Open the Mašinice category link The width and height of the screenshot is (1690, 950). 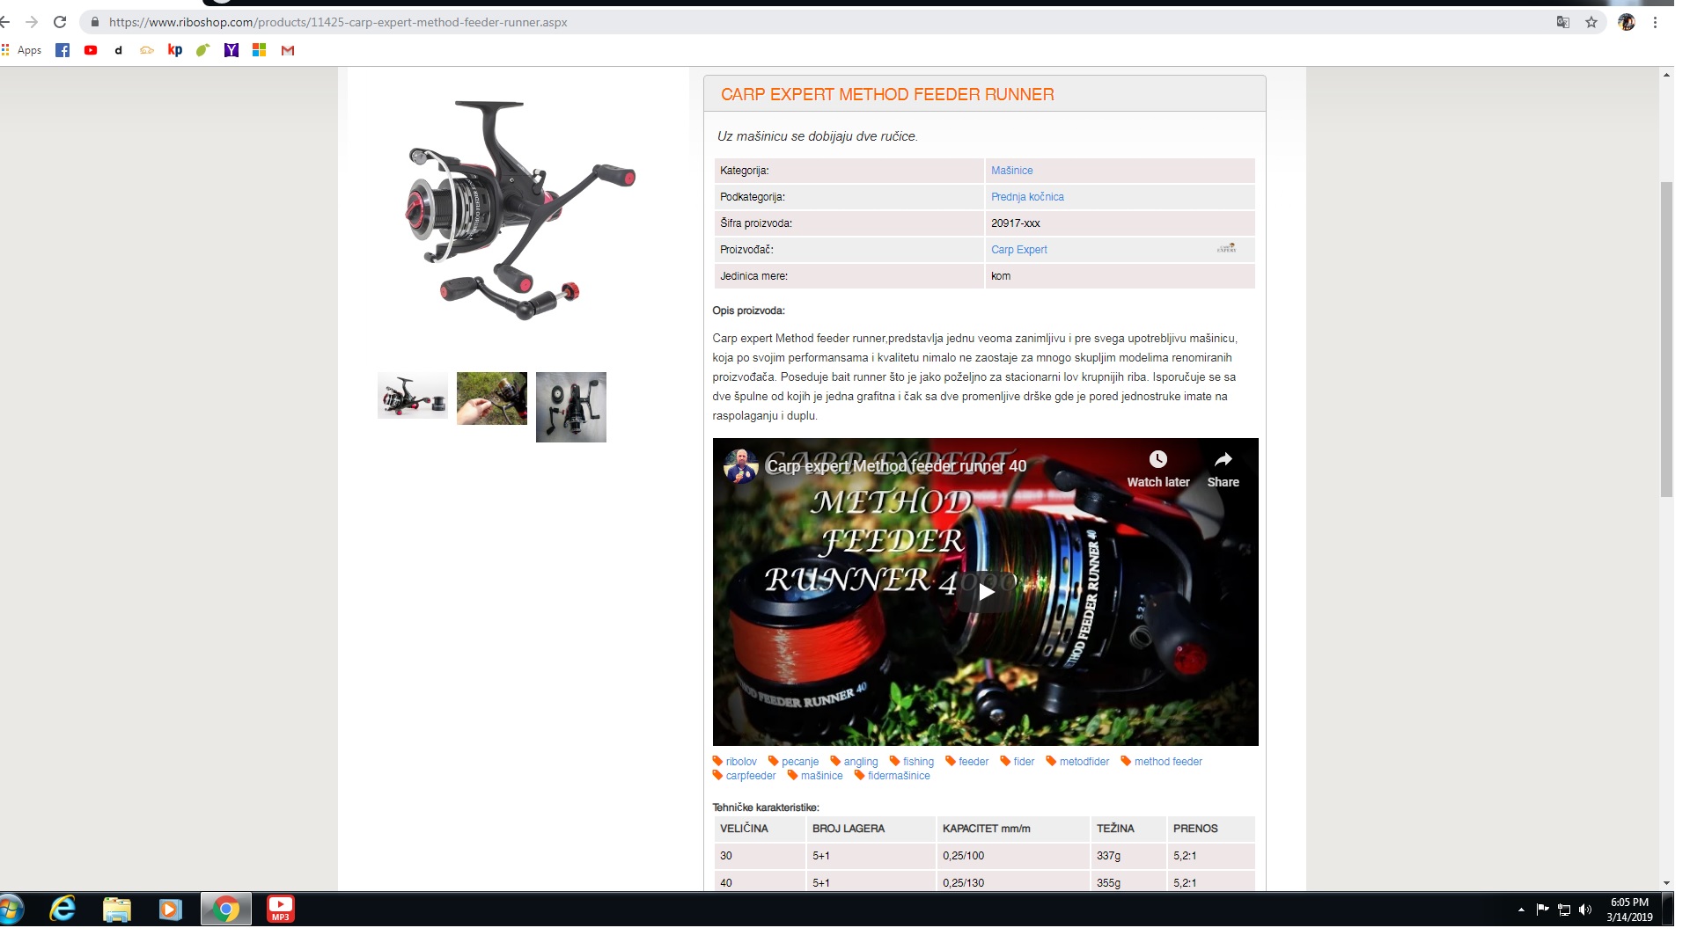(x=1012, y=171)
